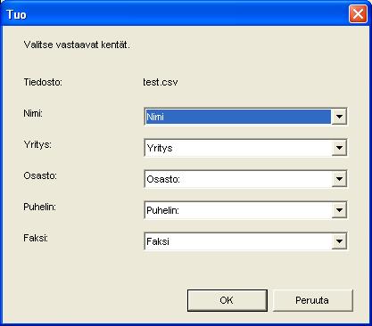
Task: Open the Nimi dropdown arrow
Action: pyautogui.click(x=339, y=117)
